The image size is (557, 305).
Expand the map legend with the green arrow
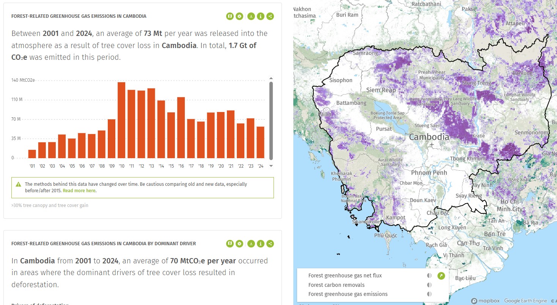[441, 276]
